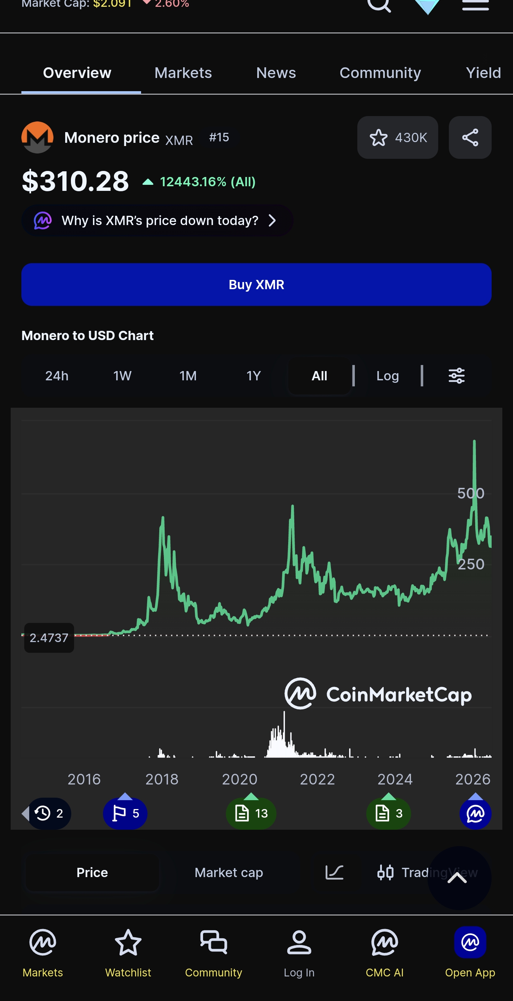Open the hamburger menu
This screenshot has width=513, height=1001.
[x=475, y=5]
